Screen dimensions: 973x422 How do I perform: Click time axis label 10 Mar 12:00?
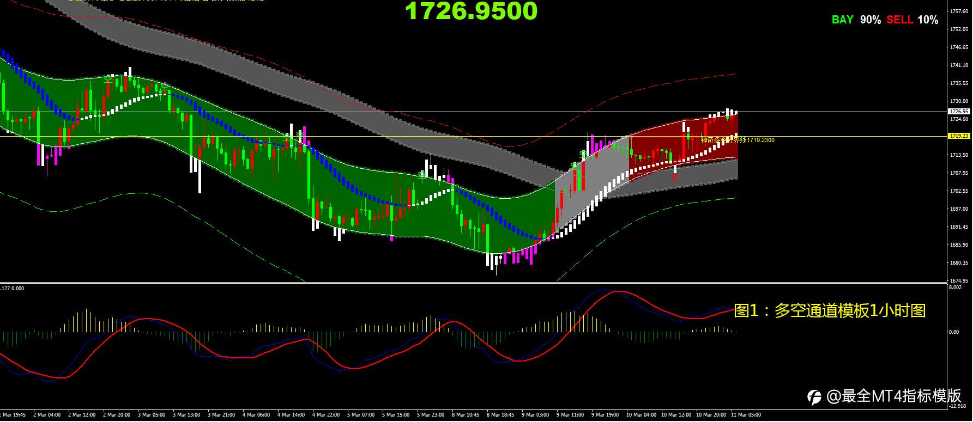click(x=676, y=415)
